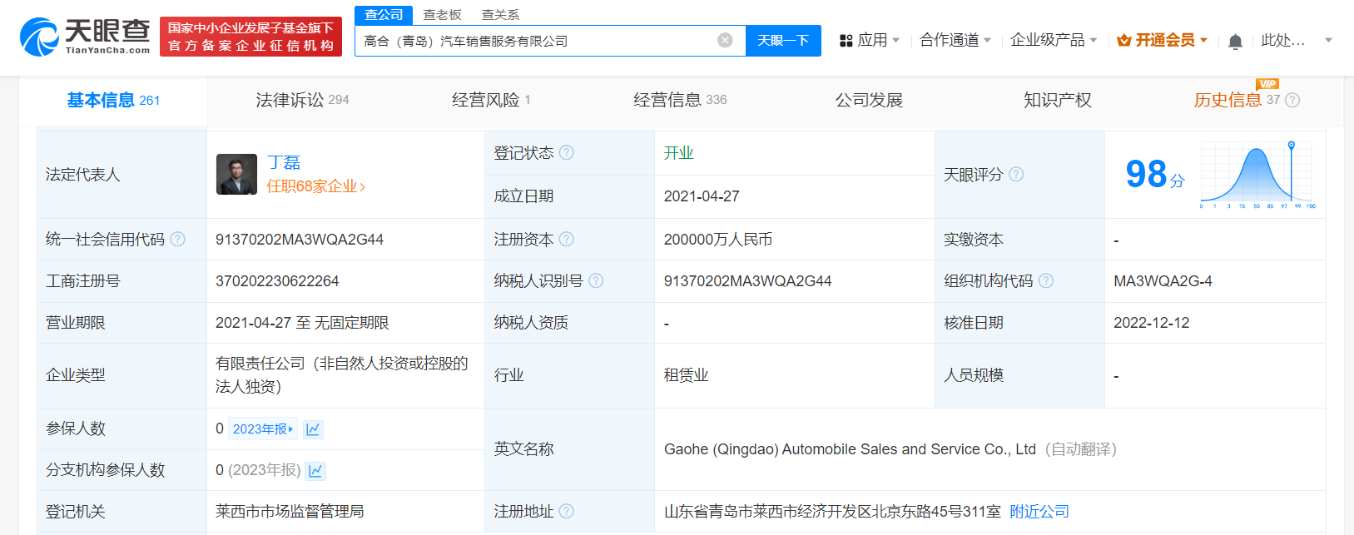Click registration number 370202230622264
This screenshot has width=1354, height=535.
coord(277,280)
